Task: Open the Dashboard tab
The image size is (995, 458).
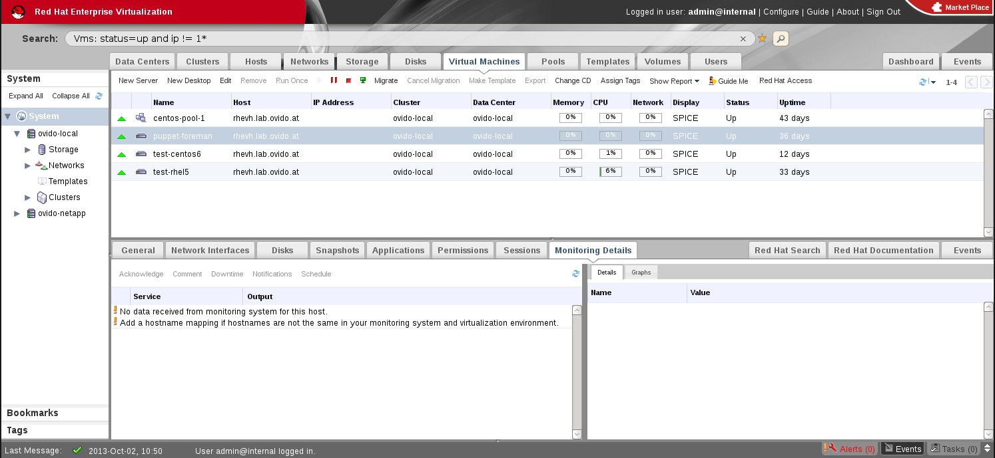Action: pos(910,61)
